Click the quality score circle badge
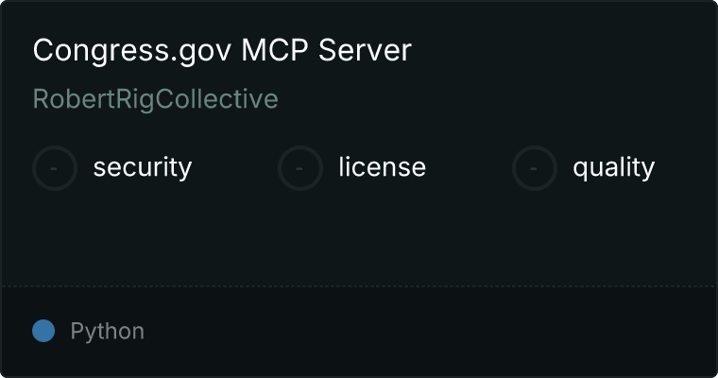The height and width of the screenshot is (378, 718). [x=535, y=168]
